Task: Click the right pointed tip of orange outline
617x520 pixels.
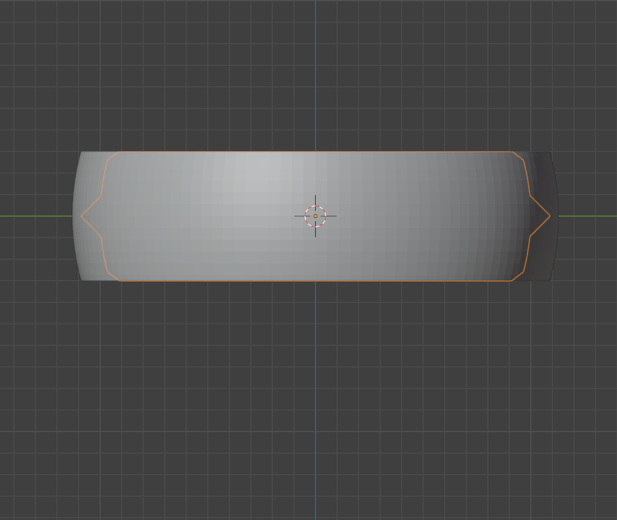Action: coord(549,216)
